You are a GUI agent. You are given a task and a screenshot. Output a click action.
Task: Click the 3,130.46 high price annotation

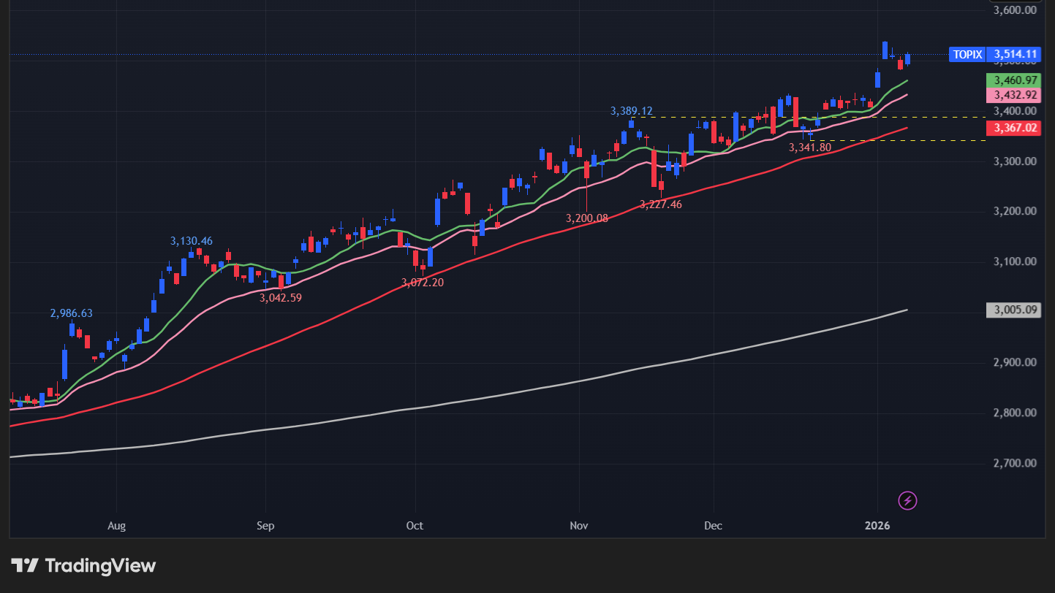(192, 241)
